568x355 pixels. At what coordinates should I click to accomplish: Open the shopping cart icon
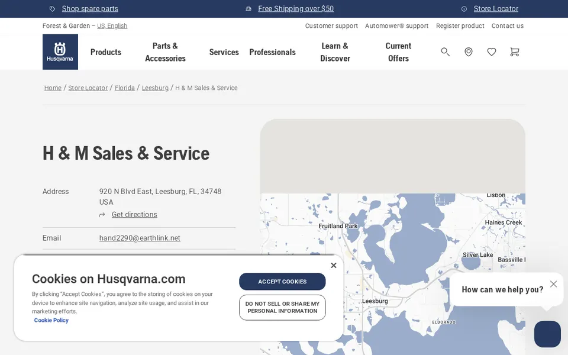click(x=514, y=52)
